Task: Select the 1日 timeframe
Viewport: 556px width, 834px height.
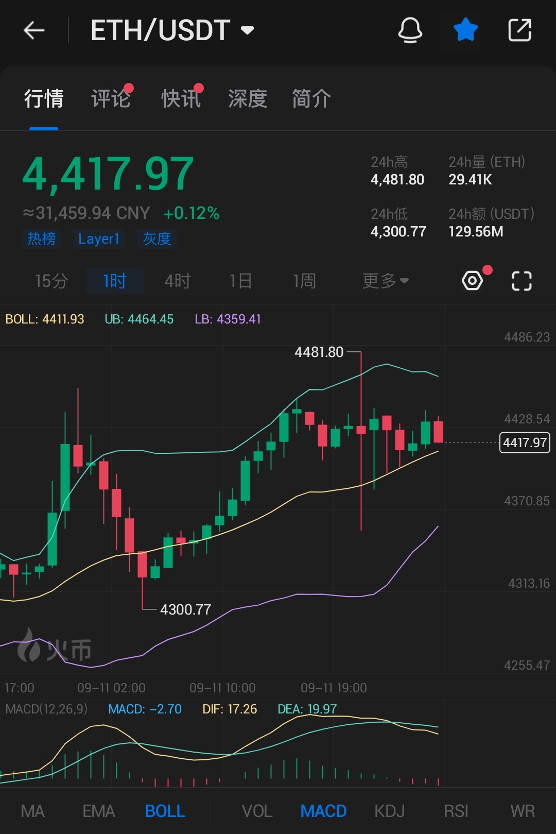Action: click(x=241, y=281)
